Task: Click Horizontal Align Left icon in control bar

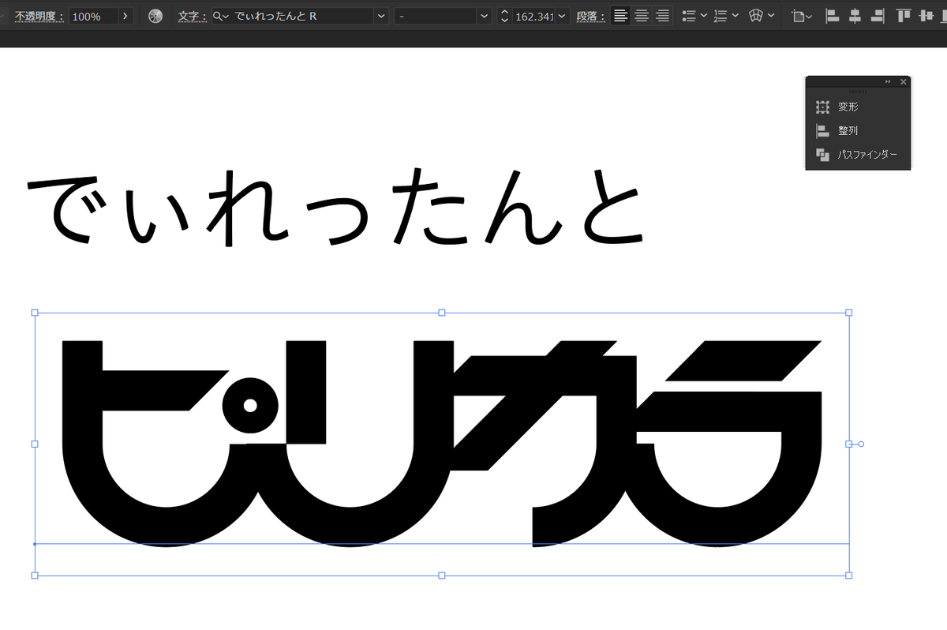Action: (832, 16)
